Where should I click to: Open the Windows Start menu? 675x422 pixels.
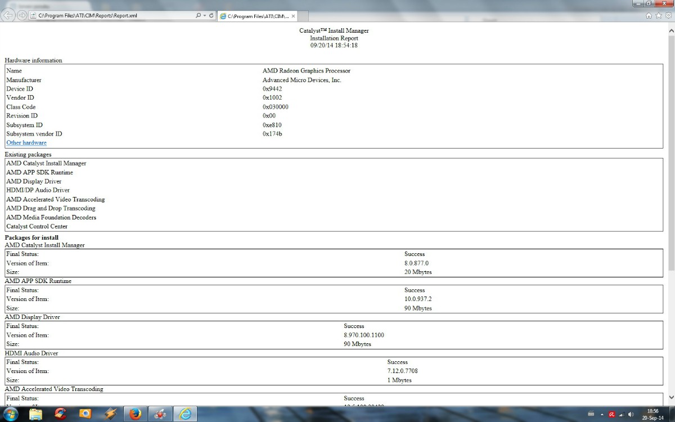click(x=11, y=414)
